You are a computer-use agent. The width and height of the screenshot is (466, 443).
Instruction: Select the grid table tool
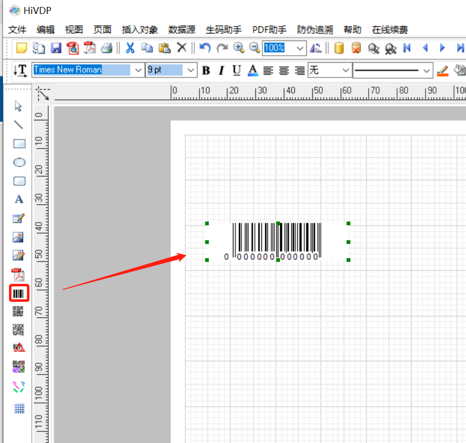point(19,409)
